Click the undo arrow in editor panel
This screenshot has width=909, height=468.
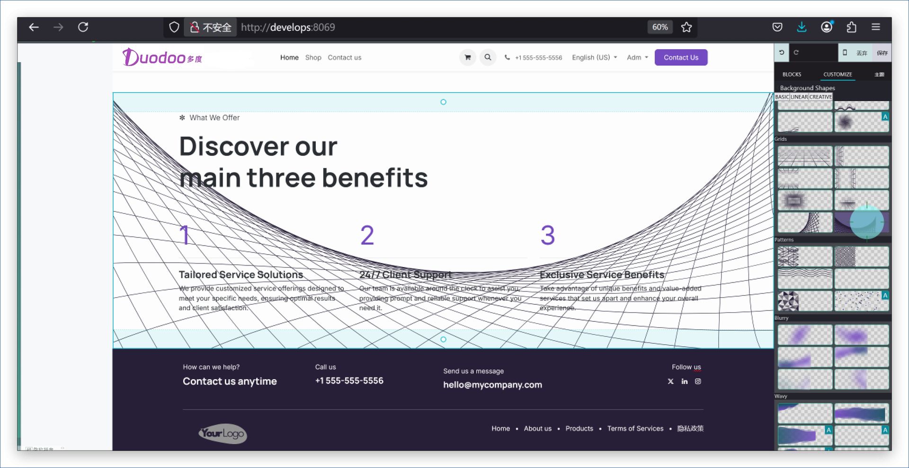click(782, 53)
